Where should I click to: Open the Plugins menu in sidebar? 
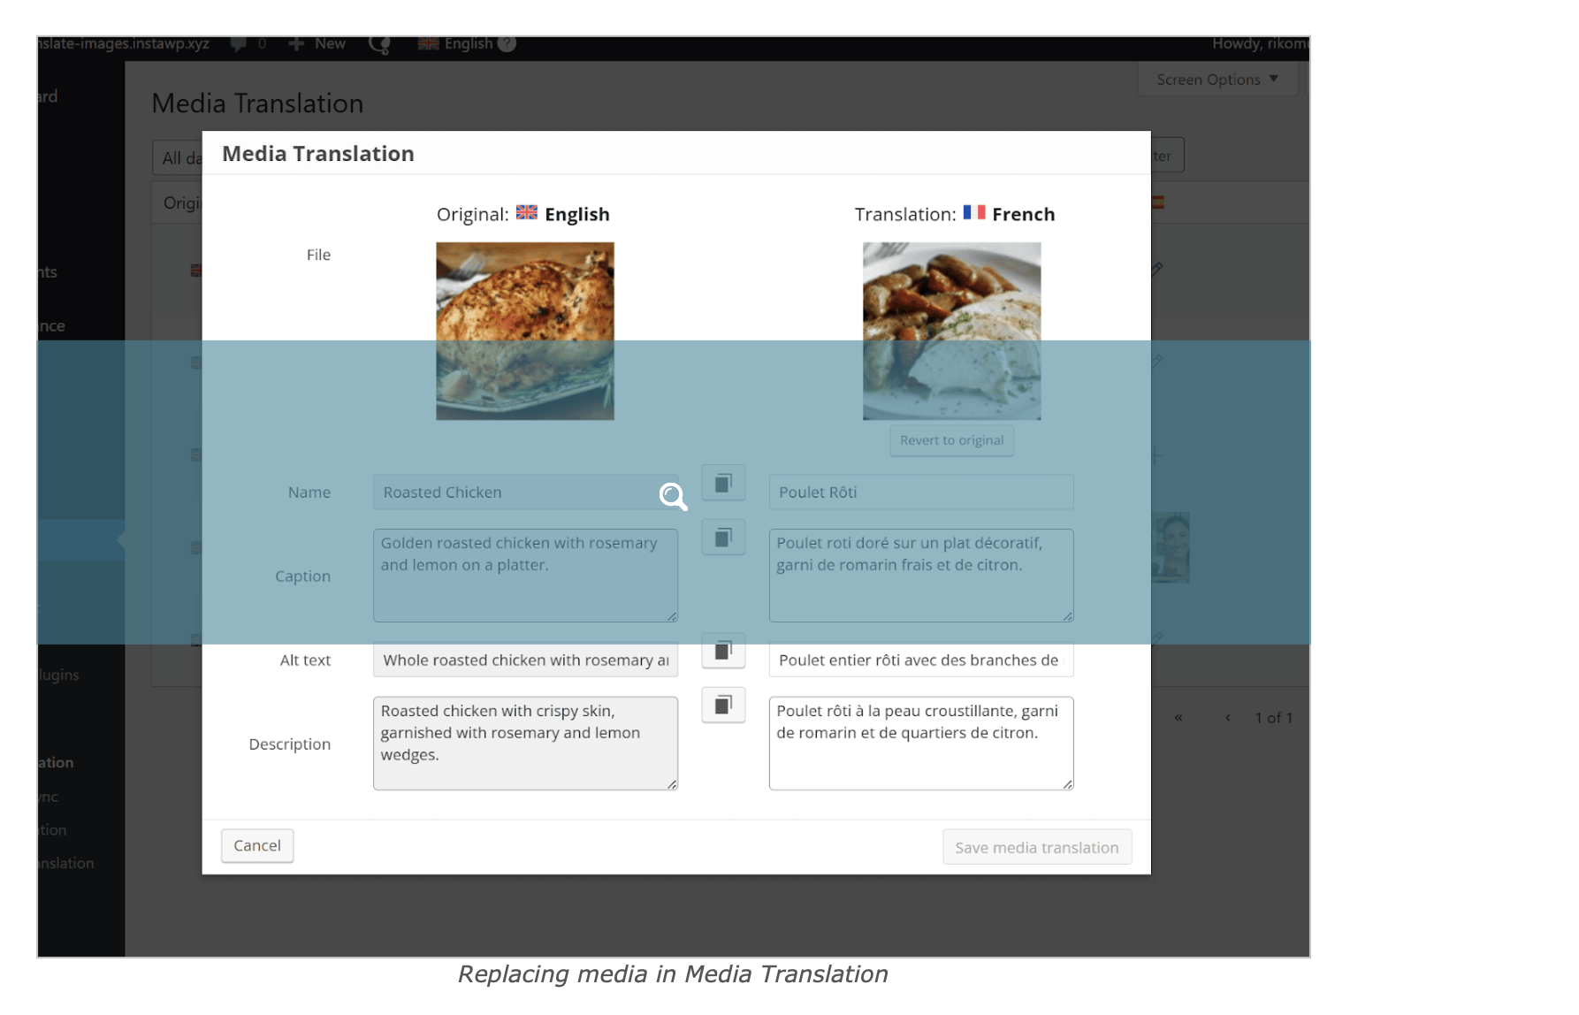click(x=59, y=675)
